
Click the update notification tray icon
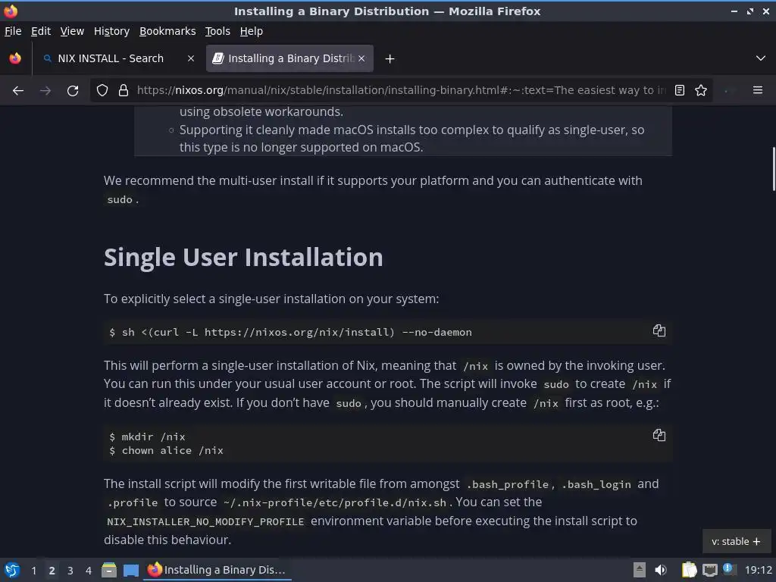[728, 569]
